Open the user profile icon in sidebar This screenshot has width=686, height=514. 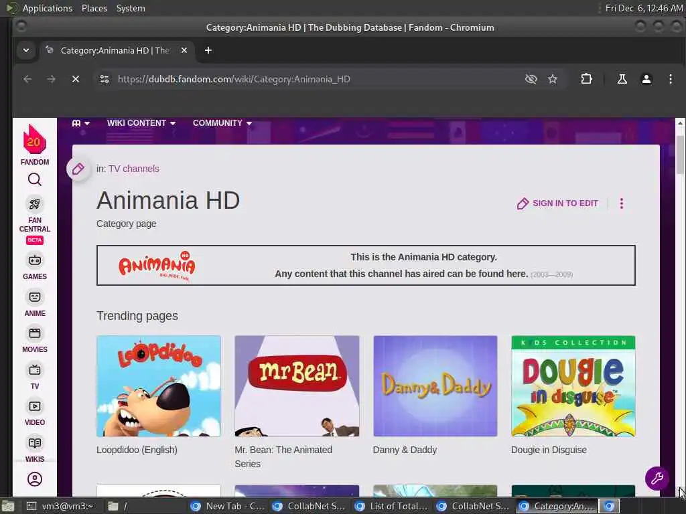point(35,479)
